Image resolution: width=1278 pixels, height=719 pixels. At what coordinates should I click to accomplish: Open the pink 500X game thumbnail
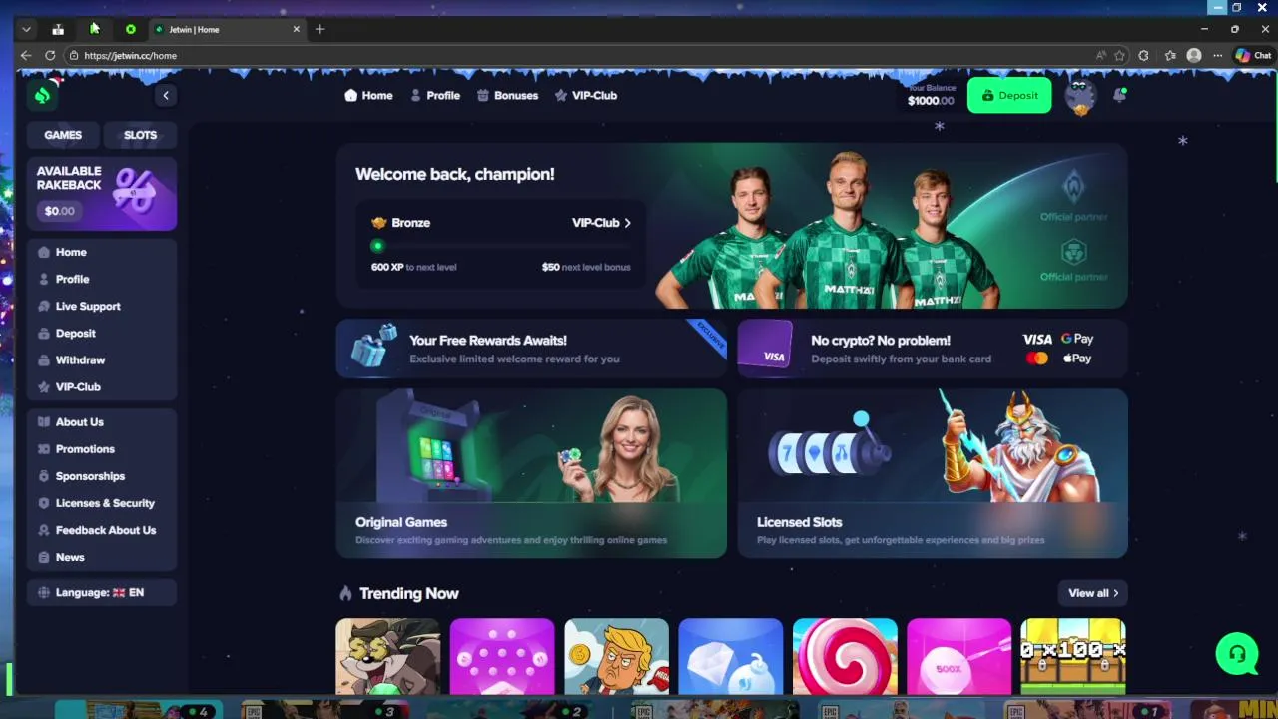pyautogui.click(x=958, y=656)
